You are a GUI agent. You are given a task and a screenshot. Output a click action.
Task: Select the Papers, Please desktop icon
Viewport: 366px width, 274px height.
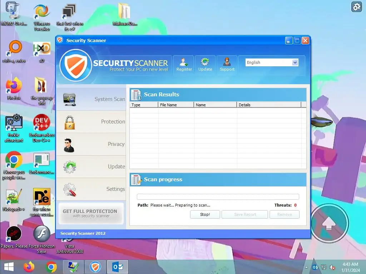(x=14, y=237)
